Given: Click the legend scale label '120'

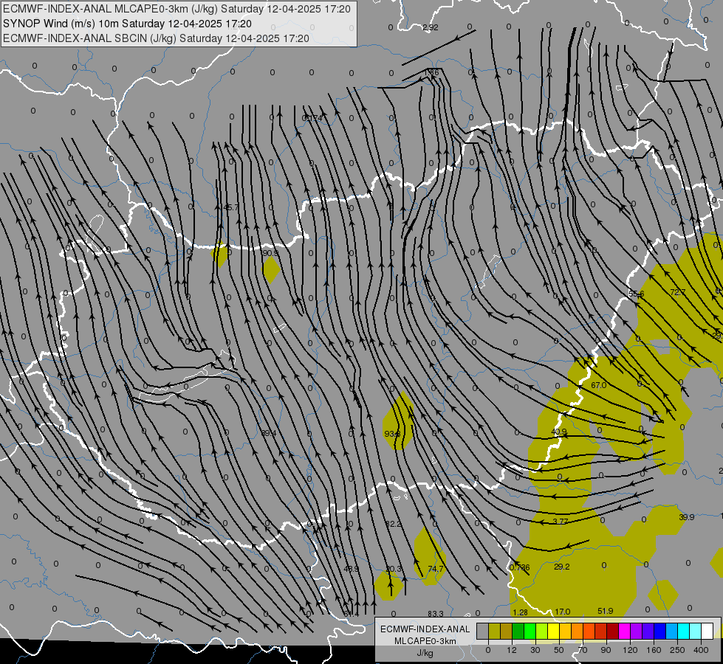Looking at the screenshot, I should tap(630, 650).
